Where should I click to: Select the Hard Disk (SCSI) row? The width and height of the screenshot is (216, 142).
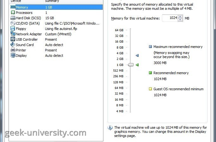[x=56, y=18]
